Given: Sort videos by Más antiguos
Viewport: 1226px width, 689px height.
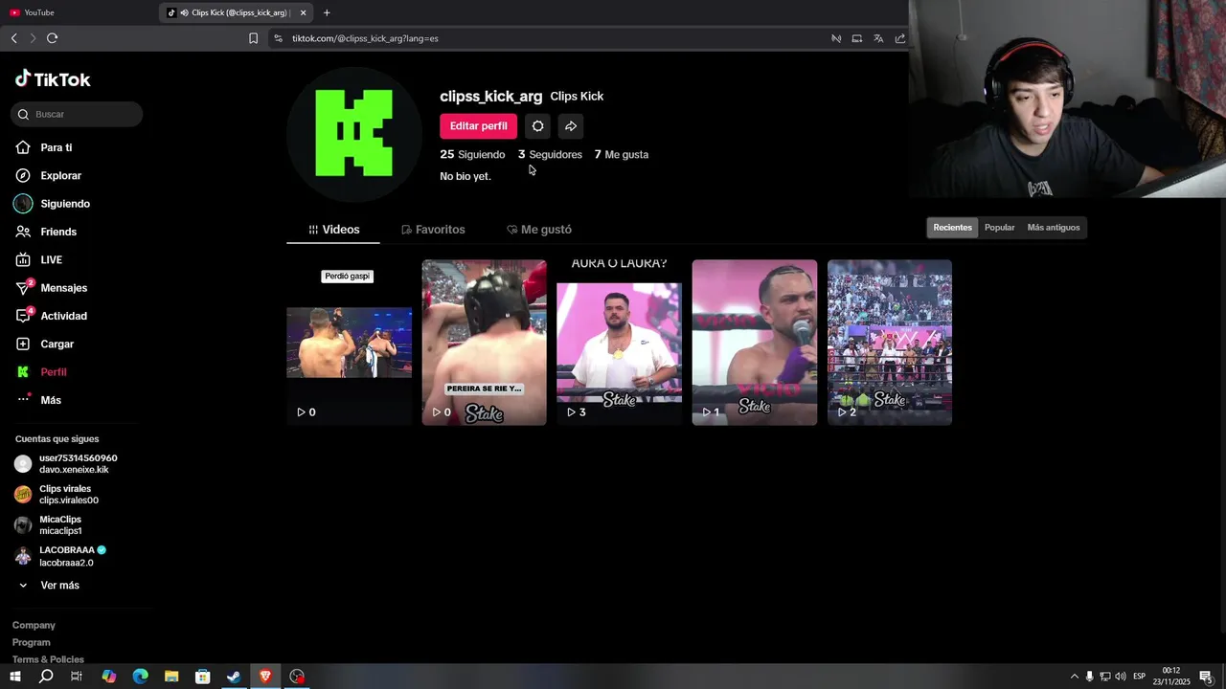Looking at the screenshot, I should tap(1054, 228).
